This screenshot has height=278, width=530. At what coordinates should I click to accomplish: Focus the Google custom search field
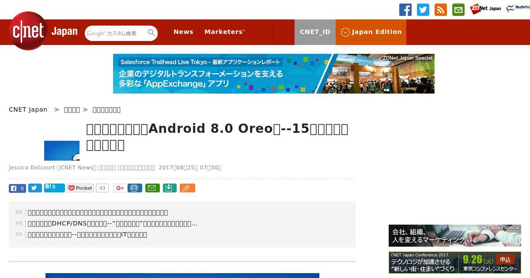click(116, 33)
